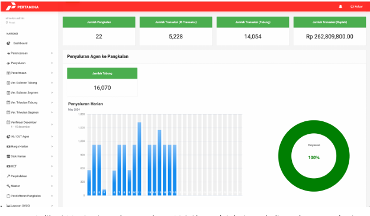Click the Penerimaan icon
The width and height of the screenshot is (370, 216).
pos(8,73)
